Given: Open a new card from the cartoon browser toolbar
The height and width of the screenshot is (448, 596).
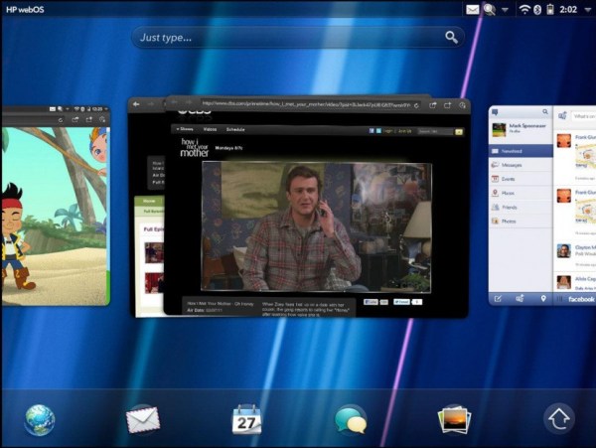Looking at the screenshot, I should 89,119.
